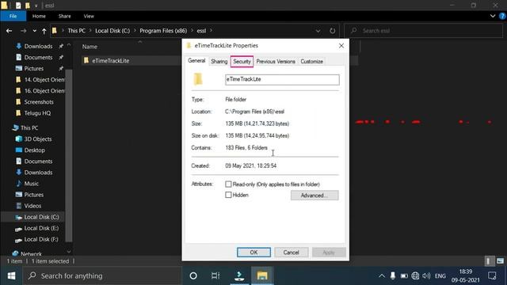Tick the Read-only attribute checkbox
Screen dimensions: 507x285
[228, 184]
